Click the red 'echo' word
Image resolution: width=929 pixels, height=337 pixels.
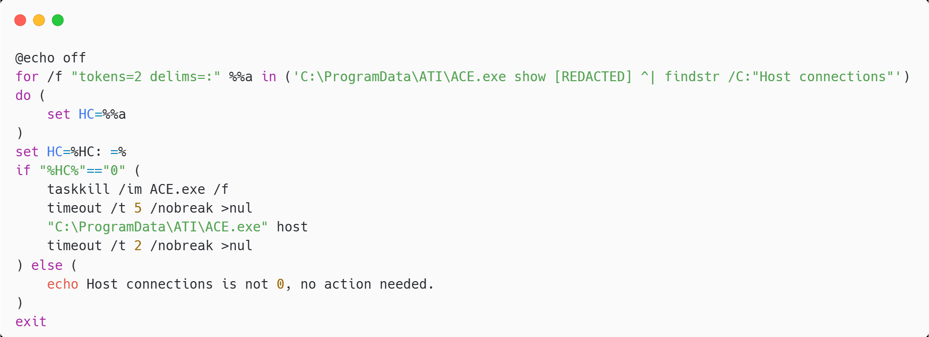tap(62, 284)
